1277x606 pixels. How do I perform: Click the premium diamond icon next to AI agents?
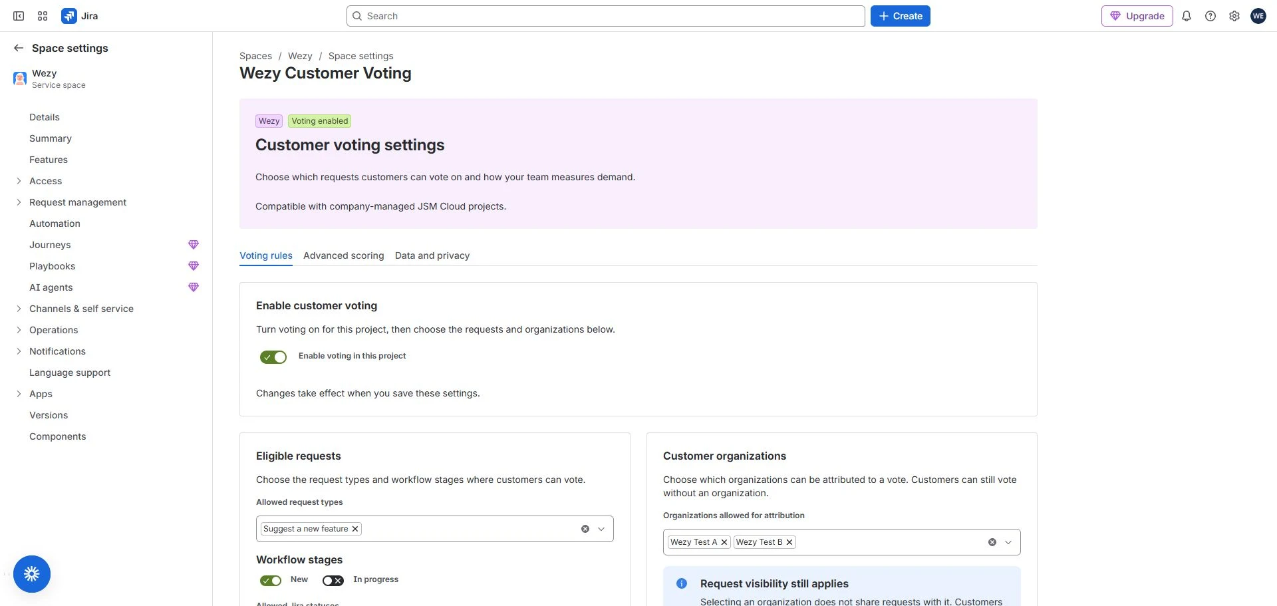pos(194,287)
